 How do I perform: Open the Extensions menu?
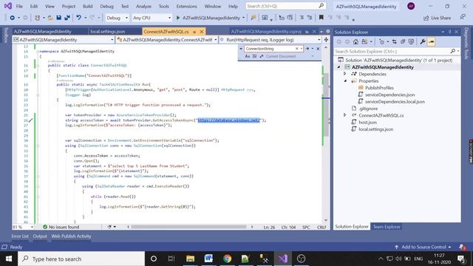(x=187, y=7)
